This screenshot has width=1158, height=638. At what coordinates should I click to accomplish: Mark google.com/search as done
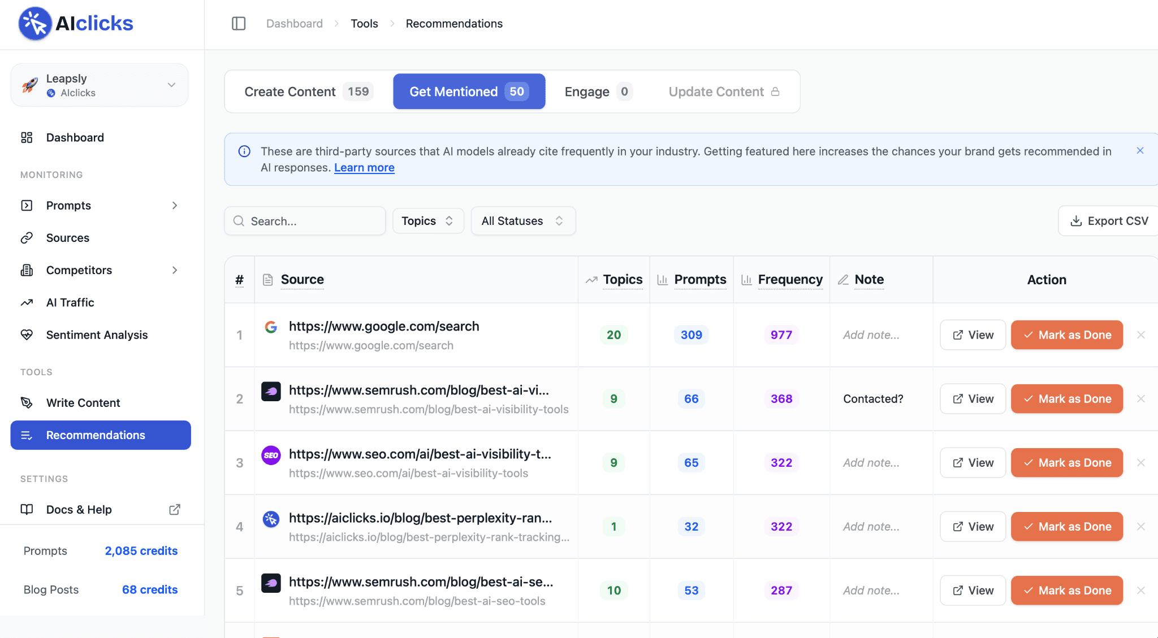point(1067,335)
